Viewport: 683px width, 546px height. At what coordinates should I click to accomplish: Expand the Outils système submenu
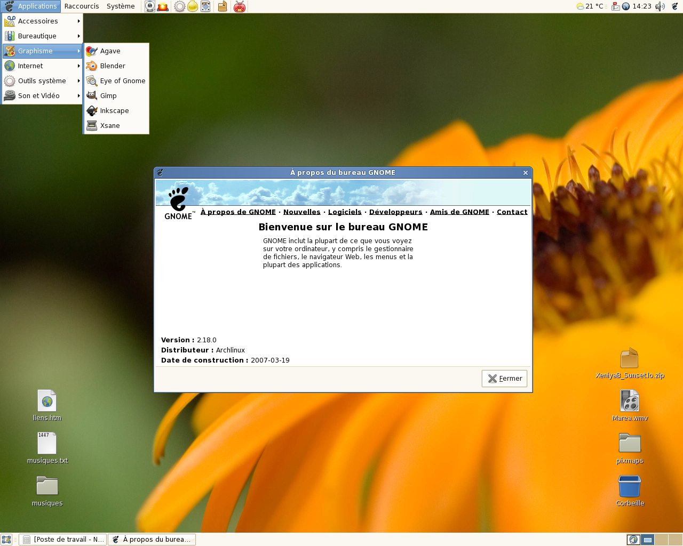pyautogui.click(x=42, y=81)
